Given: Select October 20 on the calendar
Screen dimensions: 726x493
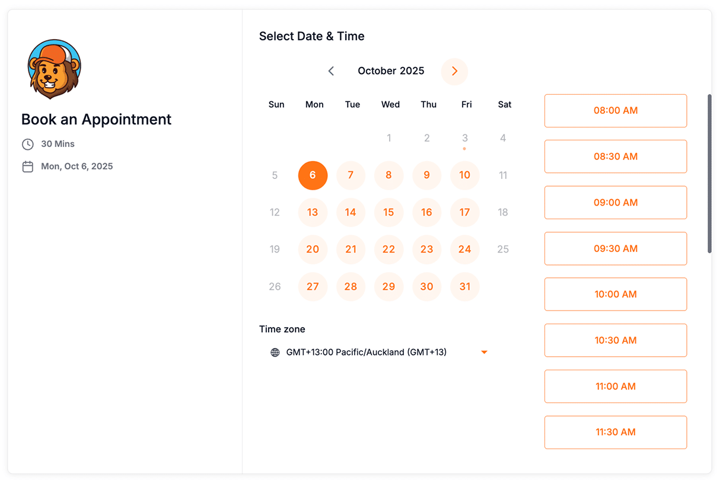Looking at the screenshot, I should pos(313,249).
